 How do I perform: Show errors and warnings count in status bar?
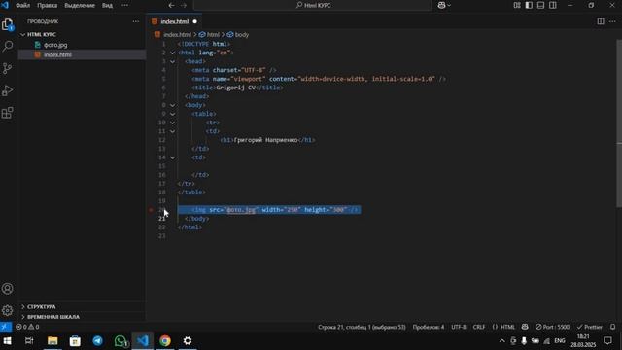[x=27, y=327]
